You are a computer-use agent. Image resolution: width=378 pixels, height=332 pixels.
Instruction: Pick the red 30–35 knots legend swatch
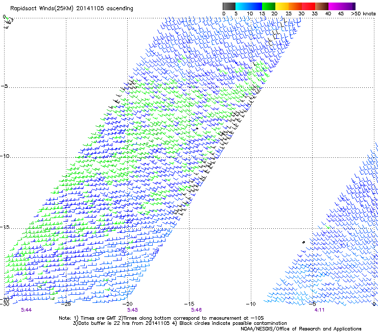[x=309, y=6]
